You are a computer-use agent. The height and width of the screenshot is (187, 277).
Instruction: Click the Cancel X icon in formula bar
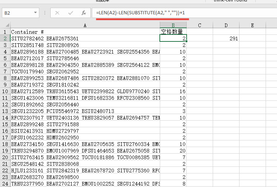click(57, 13)
